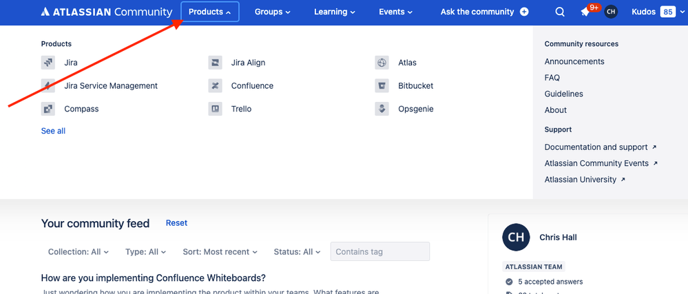This screenshot has height=294, width=688.
Task: Open the Opsgenie product icon
Action: coord(382,109)
